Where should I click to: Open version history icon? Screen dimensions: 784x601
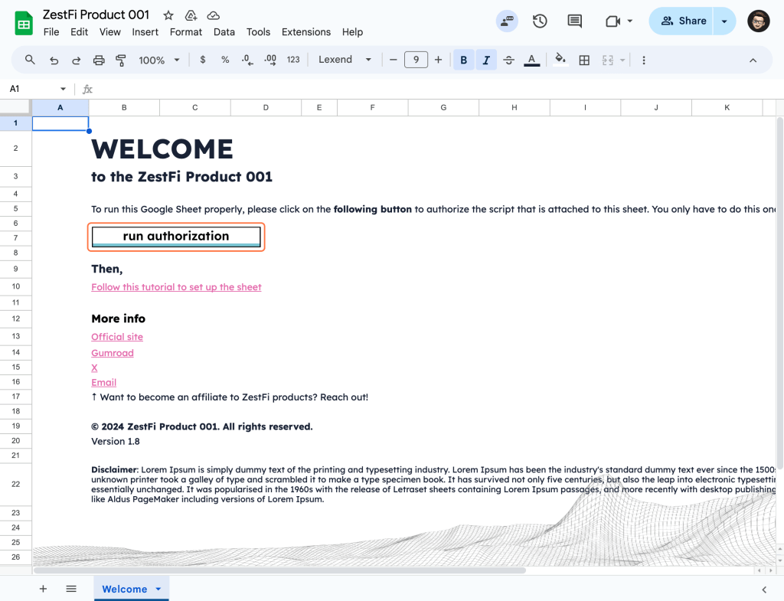coord(540,21)
